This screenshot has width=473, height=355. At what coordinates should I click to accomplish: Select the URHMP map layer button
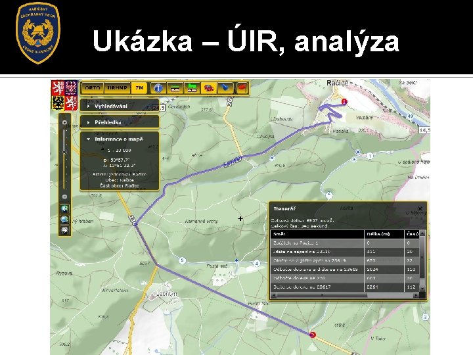pos(118,88)
